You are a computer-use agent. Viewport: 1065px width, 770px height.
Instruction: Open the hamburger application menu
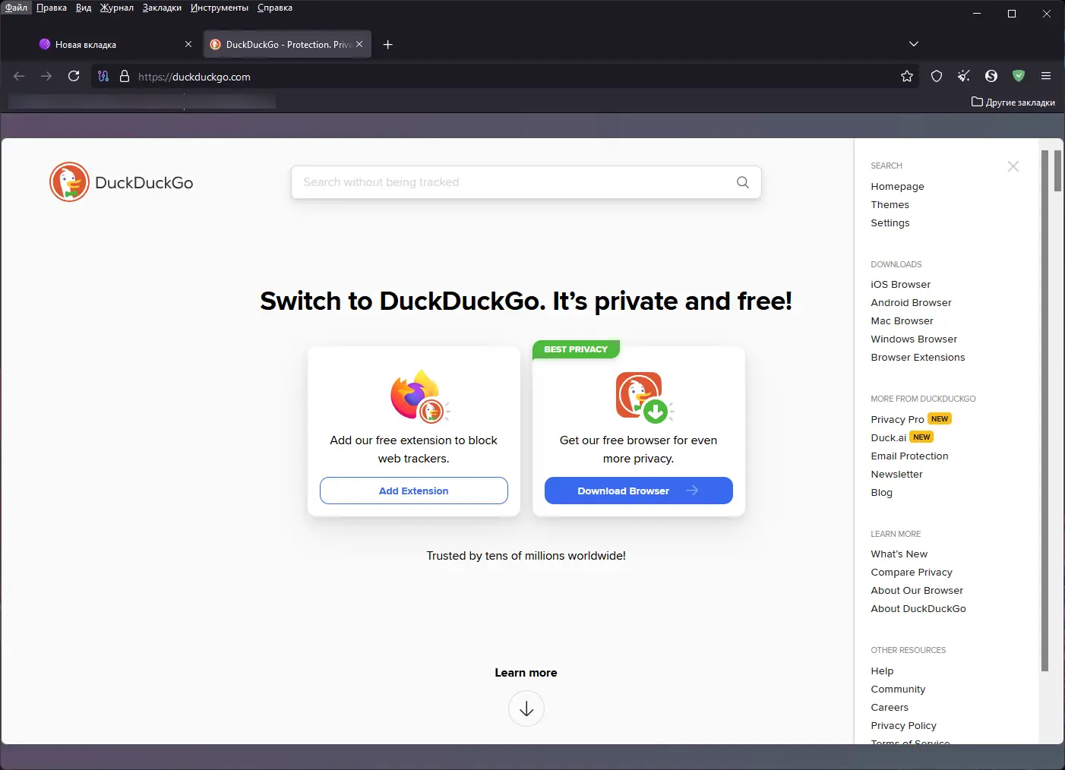tap(1046, 76)
